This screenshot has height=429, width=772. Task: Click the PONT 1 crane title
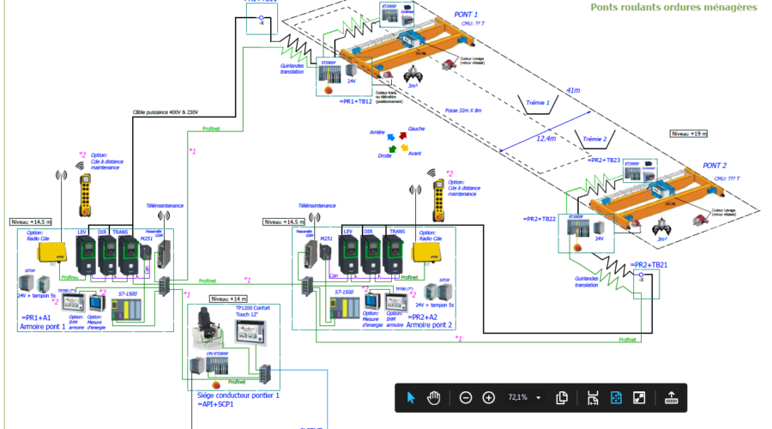(466, 15)
